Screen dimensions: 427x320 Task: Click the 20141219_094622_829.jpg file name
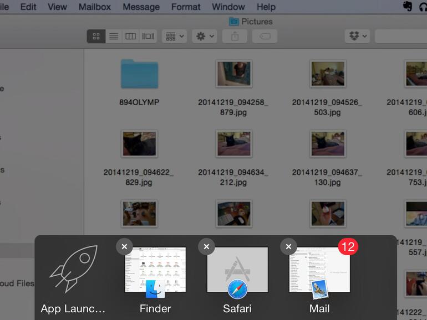pos(139,177)
